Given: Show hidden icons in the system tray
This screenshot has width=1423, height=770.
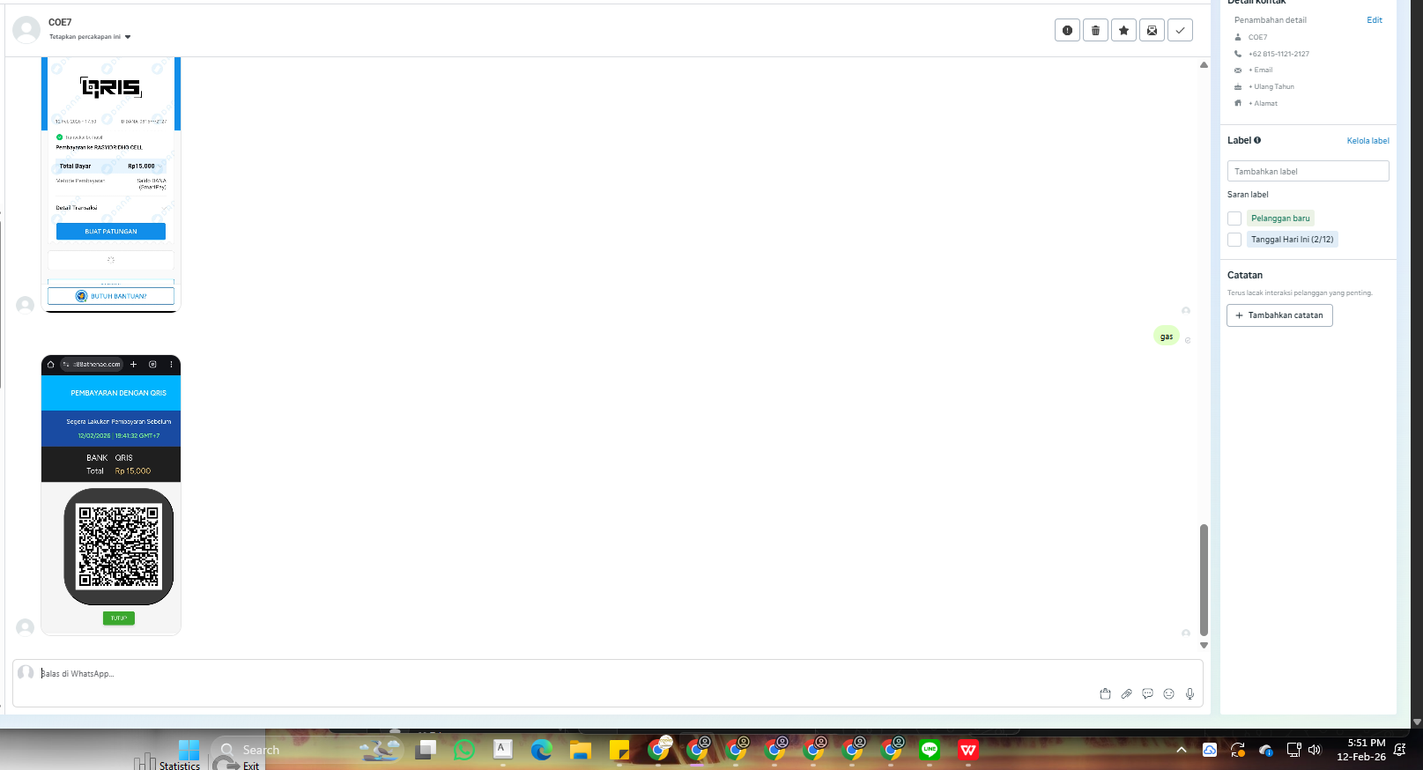Looking at the screenshot, I should 1182,750.
